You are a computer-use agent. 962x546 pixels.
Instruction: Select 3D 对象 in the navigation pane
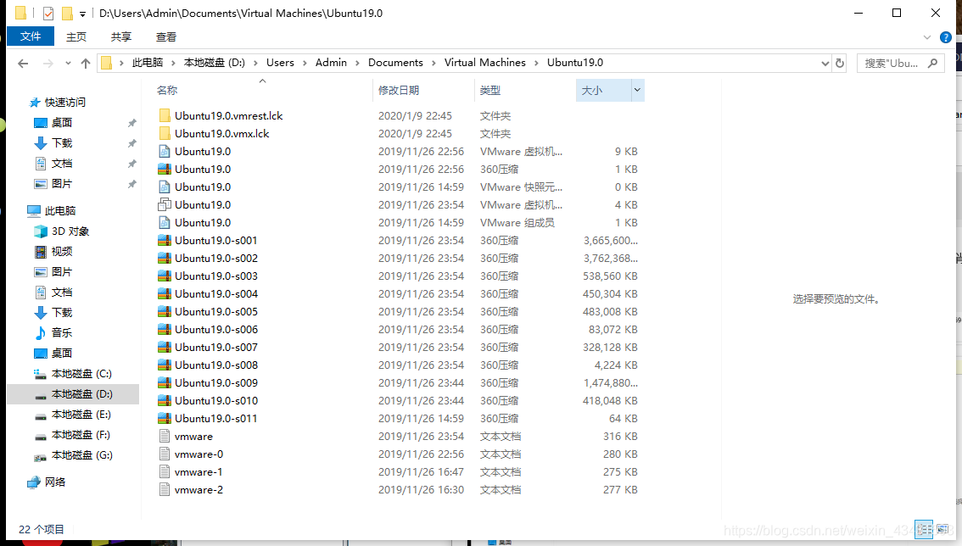coord(70,231)
